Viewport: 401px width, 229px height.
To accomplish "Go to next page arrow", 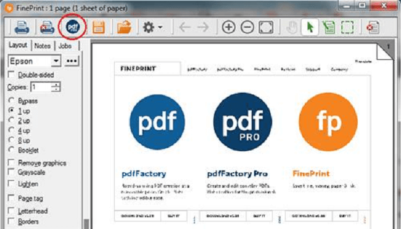I will [x=203, y=27].
